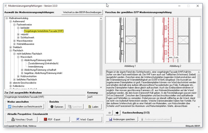Click Wechsel zu den BBSR-Beschreibungen

(x=82, y=12)
